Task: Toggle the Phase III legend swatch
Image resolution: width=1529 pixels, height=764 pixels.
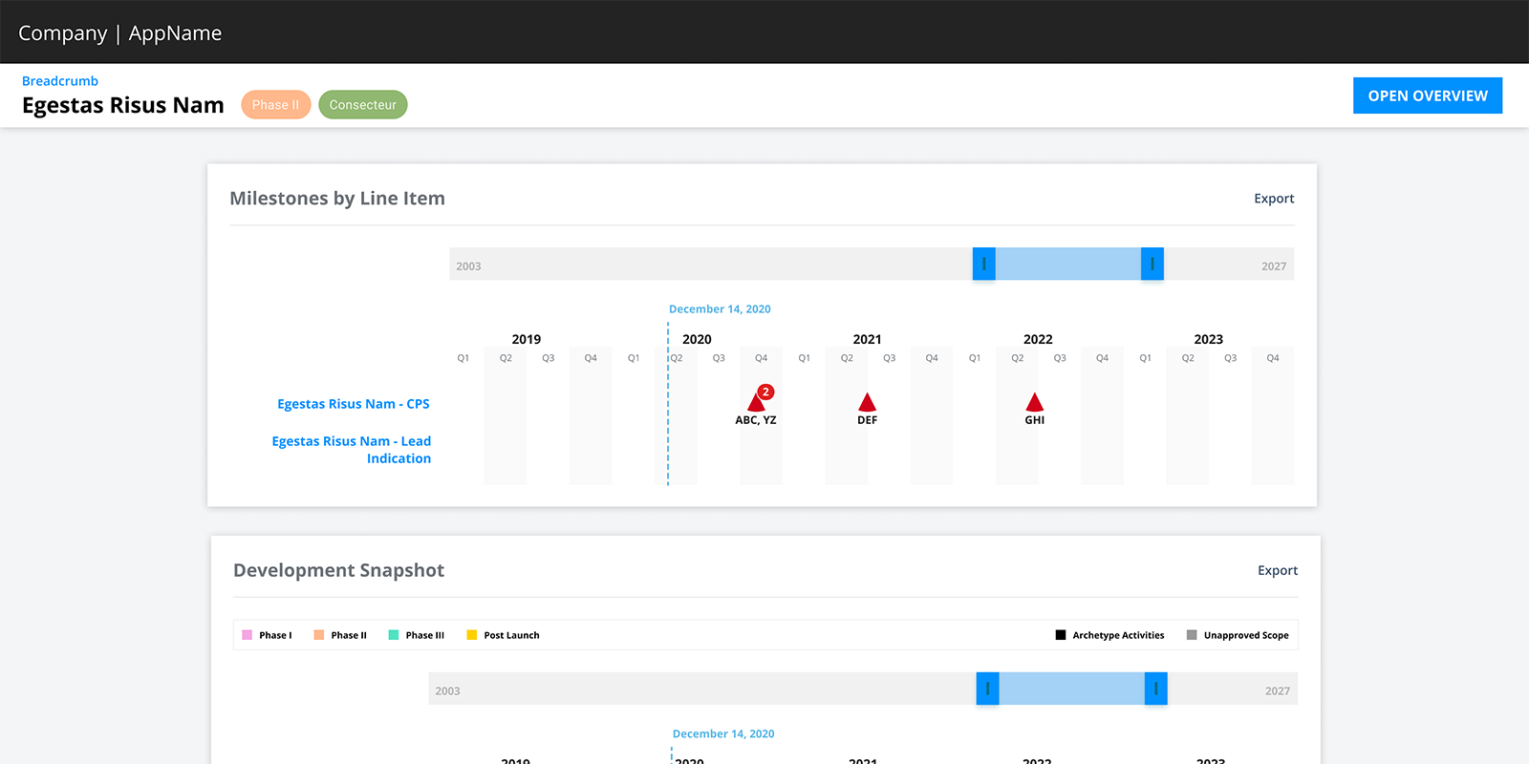Action: point(394,635)
